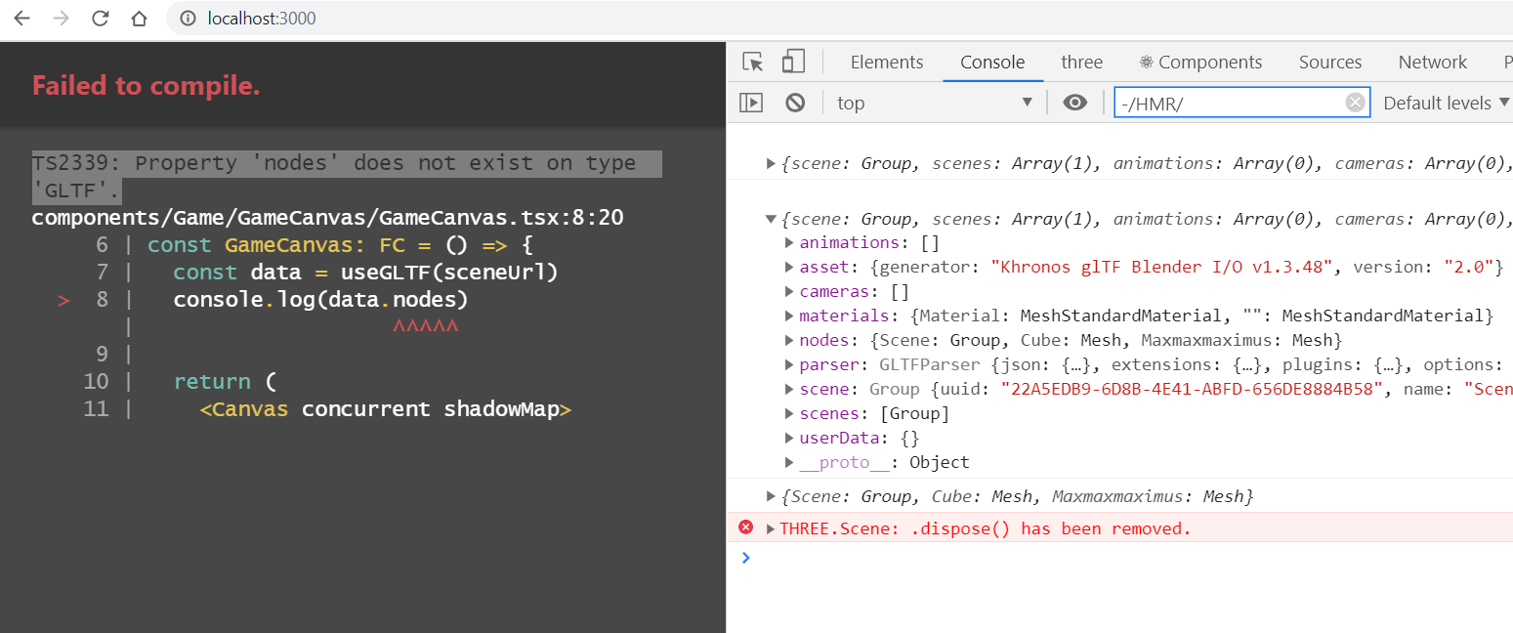
Task: Expand the THREE.Scene dispose error
Action: pyautogui.click(x=771, y=528)
